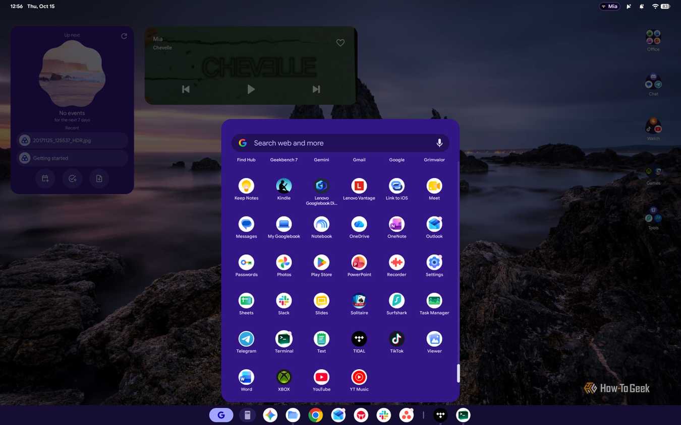Launch the Play Store
The width and height of the screenshot is (681, 425).
point(321,262)
